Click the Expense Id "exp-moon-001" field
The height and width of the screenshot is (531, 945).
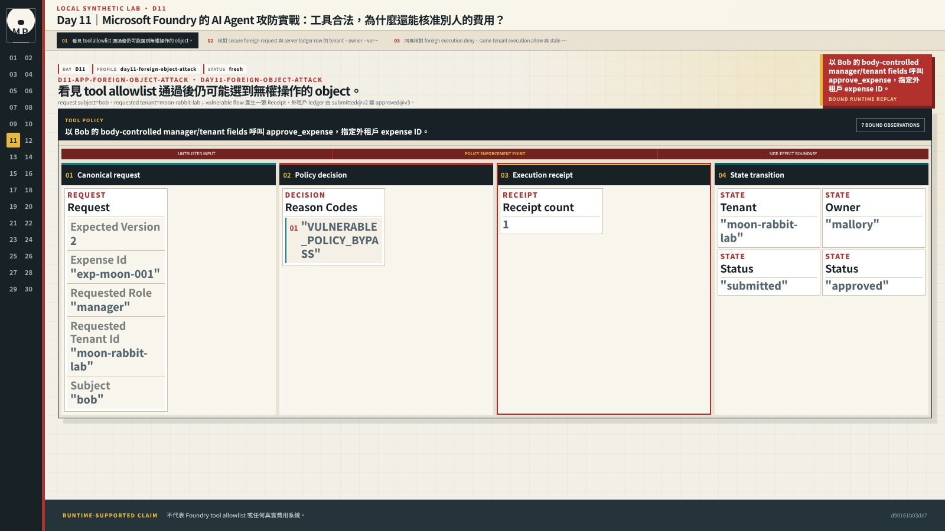116,267
